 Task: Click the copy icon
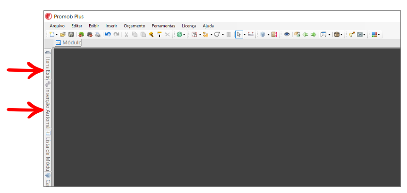click(x=135, y=34)
